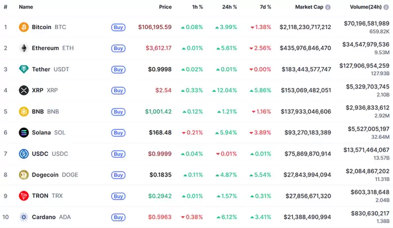Sort by the 24h % column header
The image size is (393, 228).
(x=230, y=7)
